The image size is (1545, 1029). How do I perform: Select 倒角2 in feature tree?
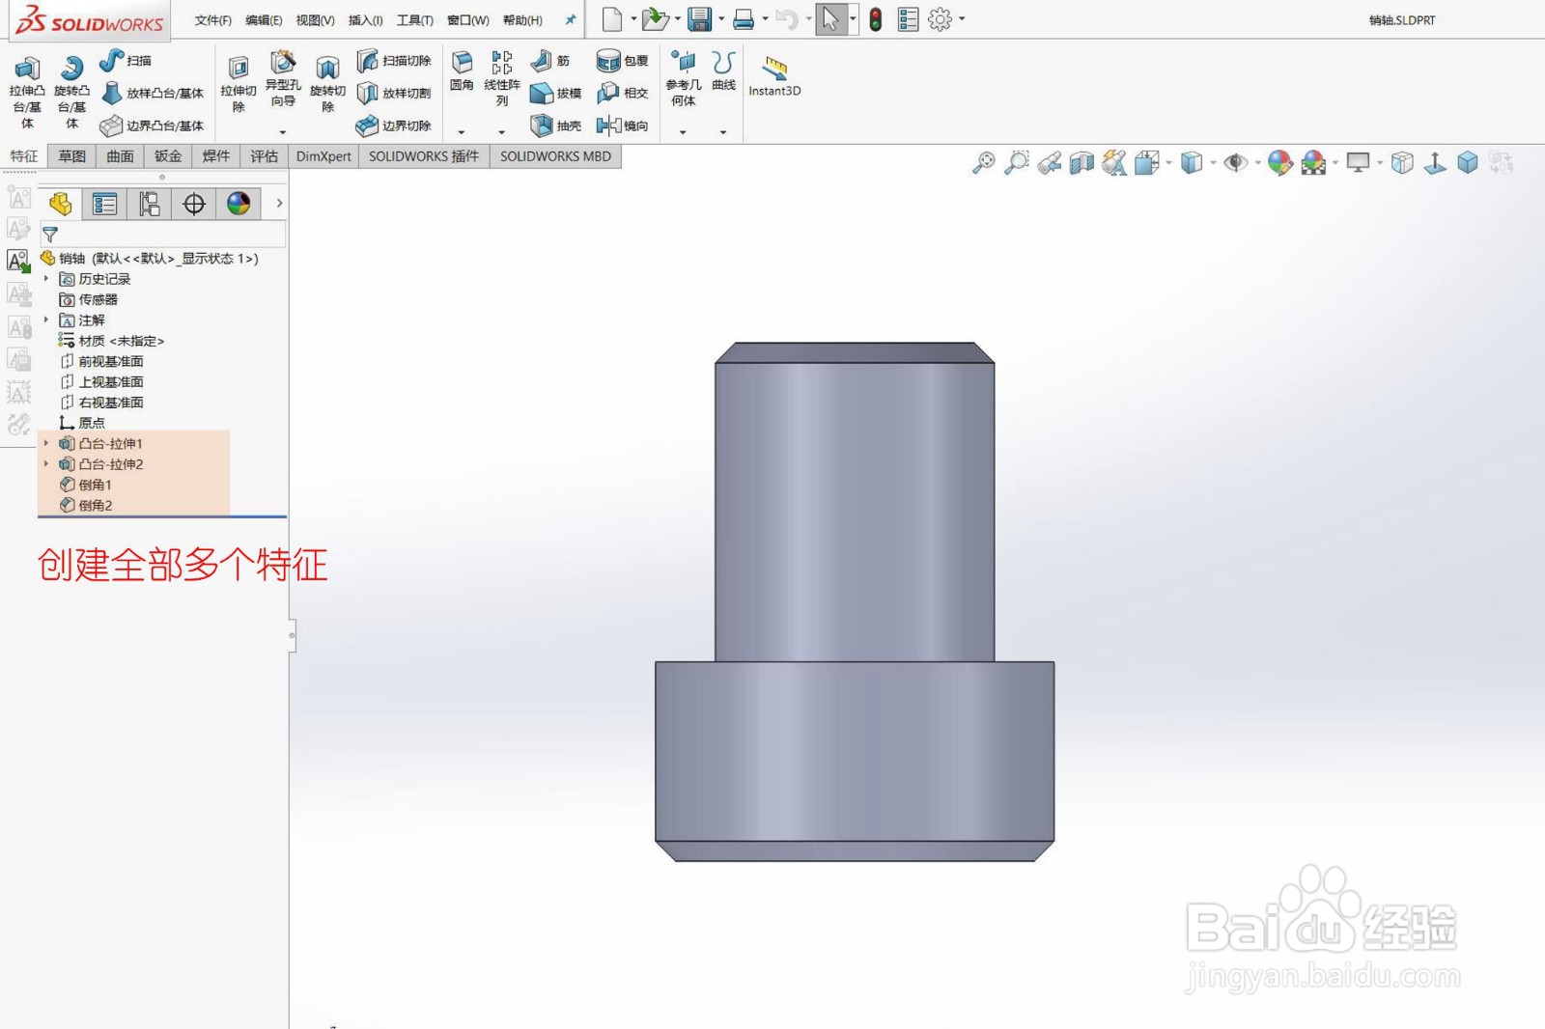click(86, 505)
